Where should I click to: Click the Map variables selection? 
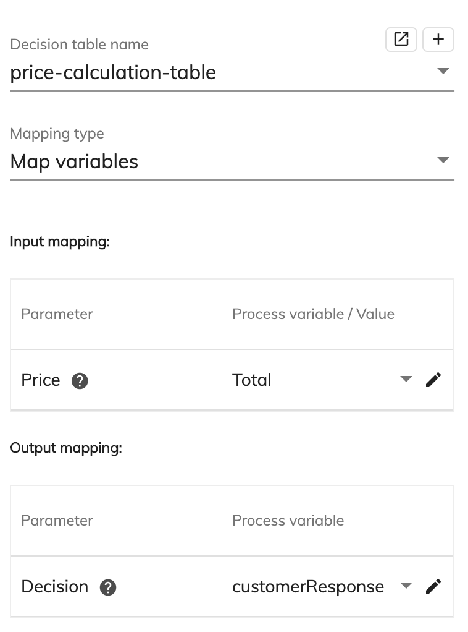click(x=74, y=161)
